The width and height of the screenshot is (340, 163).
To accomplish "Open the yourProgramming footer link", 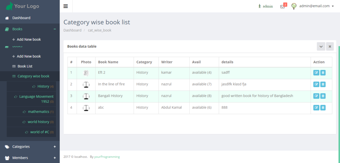I will point(107,157).
